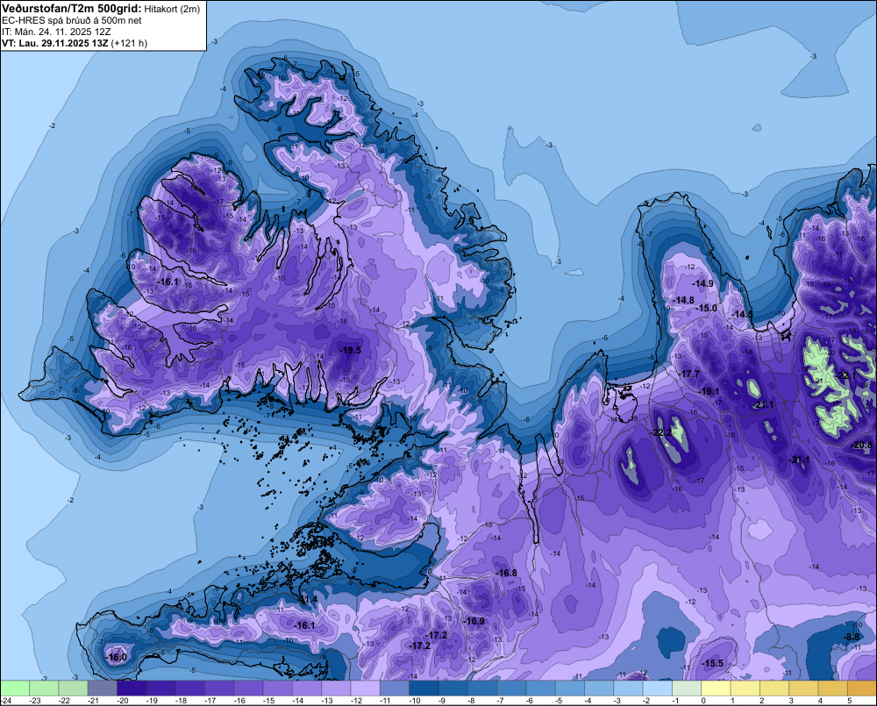Click the '(+121 h)' forecast offset text

[129, 43]
